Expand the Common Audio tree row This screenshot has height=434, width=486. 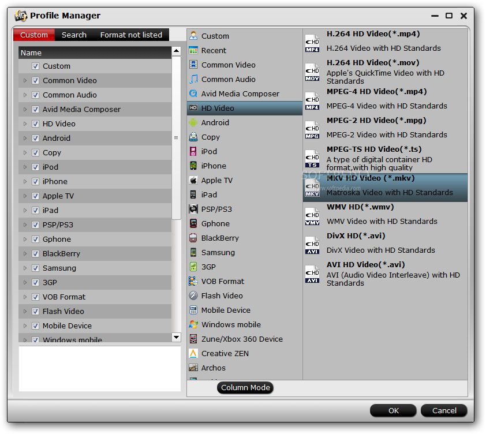(x=25, y=95)
